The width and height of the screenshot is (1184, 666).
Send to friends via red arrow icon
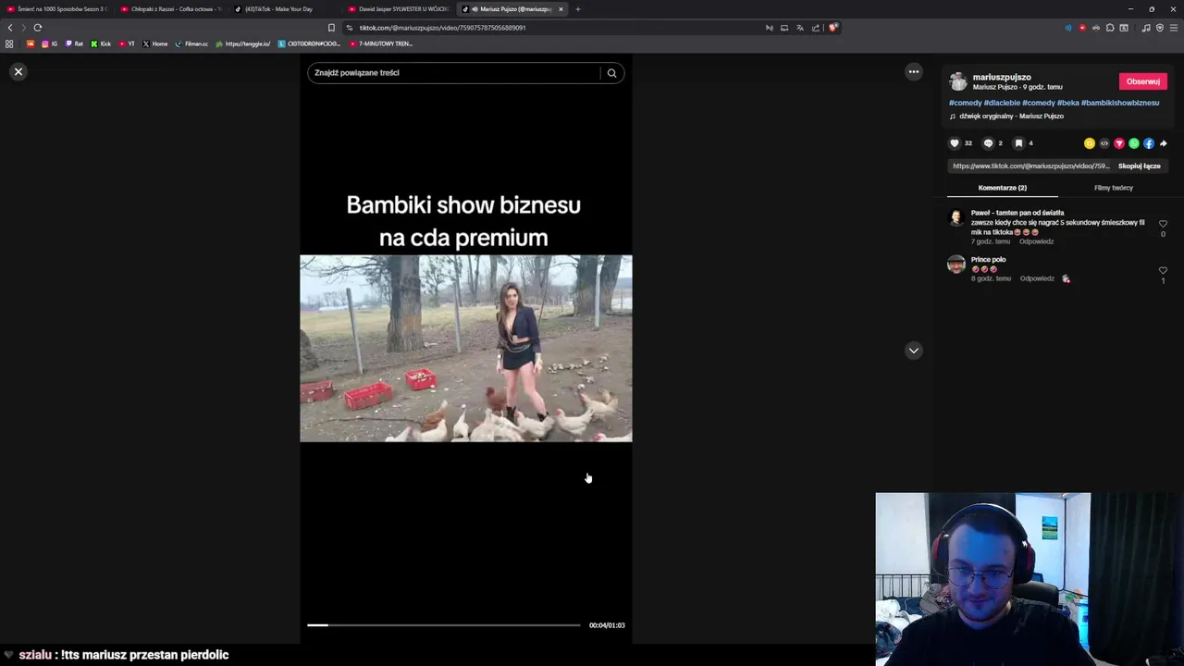pos(1119,143)
